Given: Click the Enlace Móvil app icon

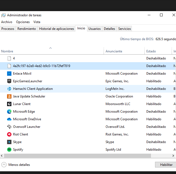Looking at the screenshot, I should pos(9,74).
